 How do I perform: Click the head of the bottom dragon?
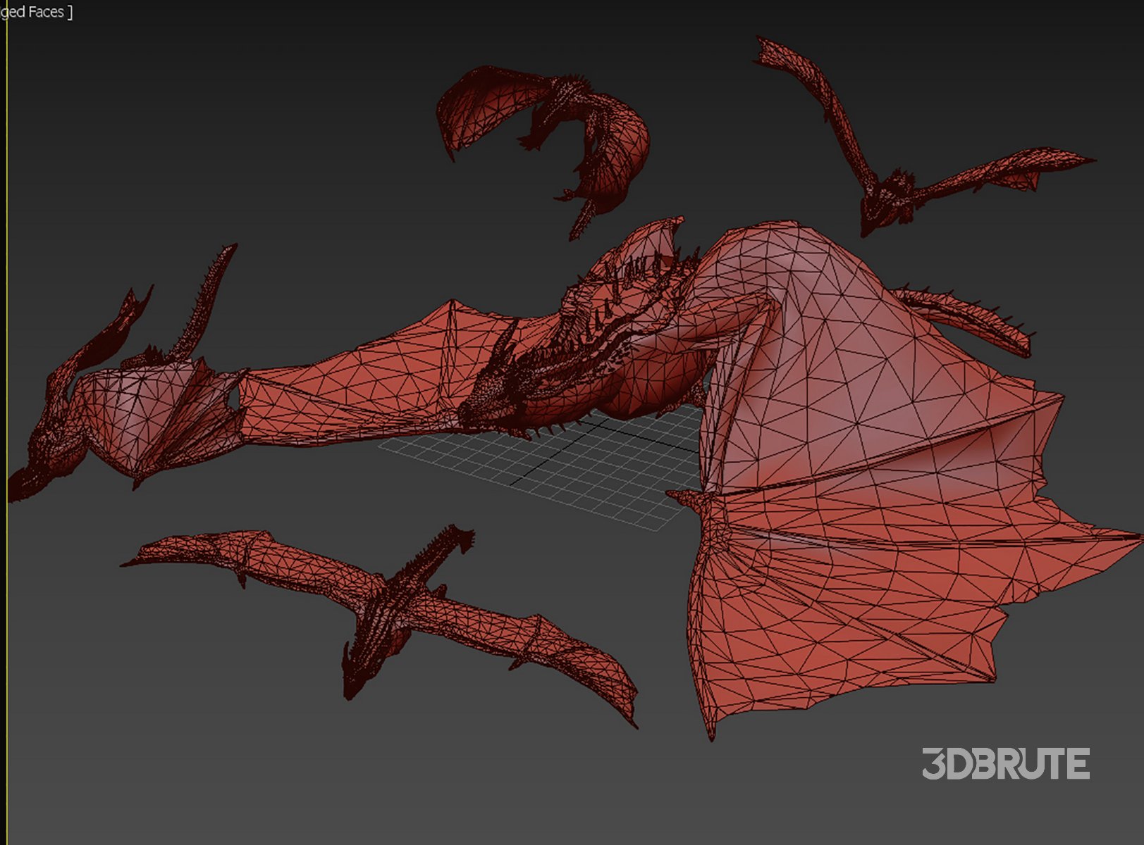352,676
